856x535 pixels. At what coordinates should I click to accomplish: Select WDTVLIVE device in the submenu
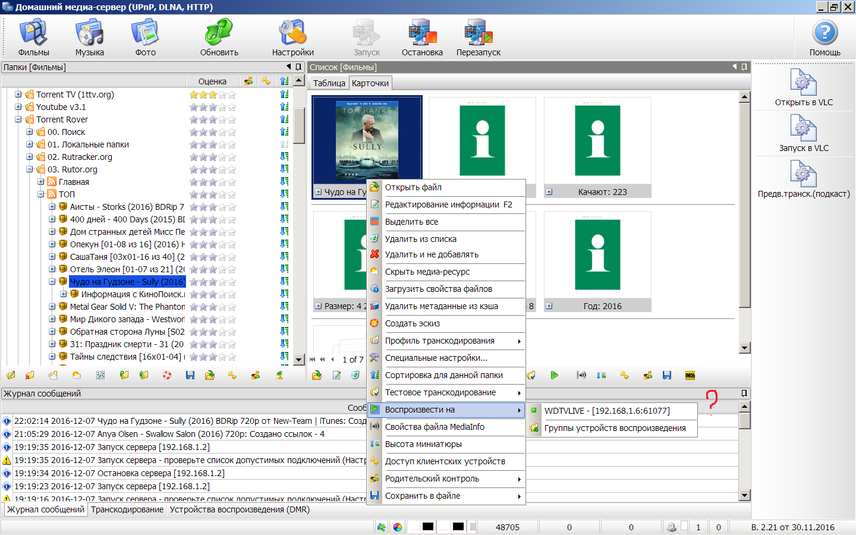click(x=606, y=411)
